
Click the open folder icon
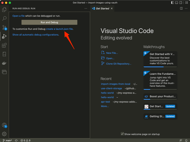click(103, 58)
